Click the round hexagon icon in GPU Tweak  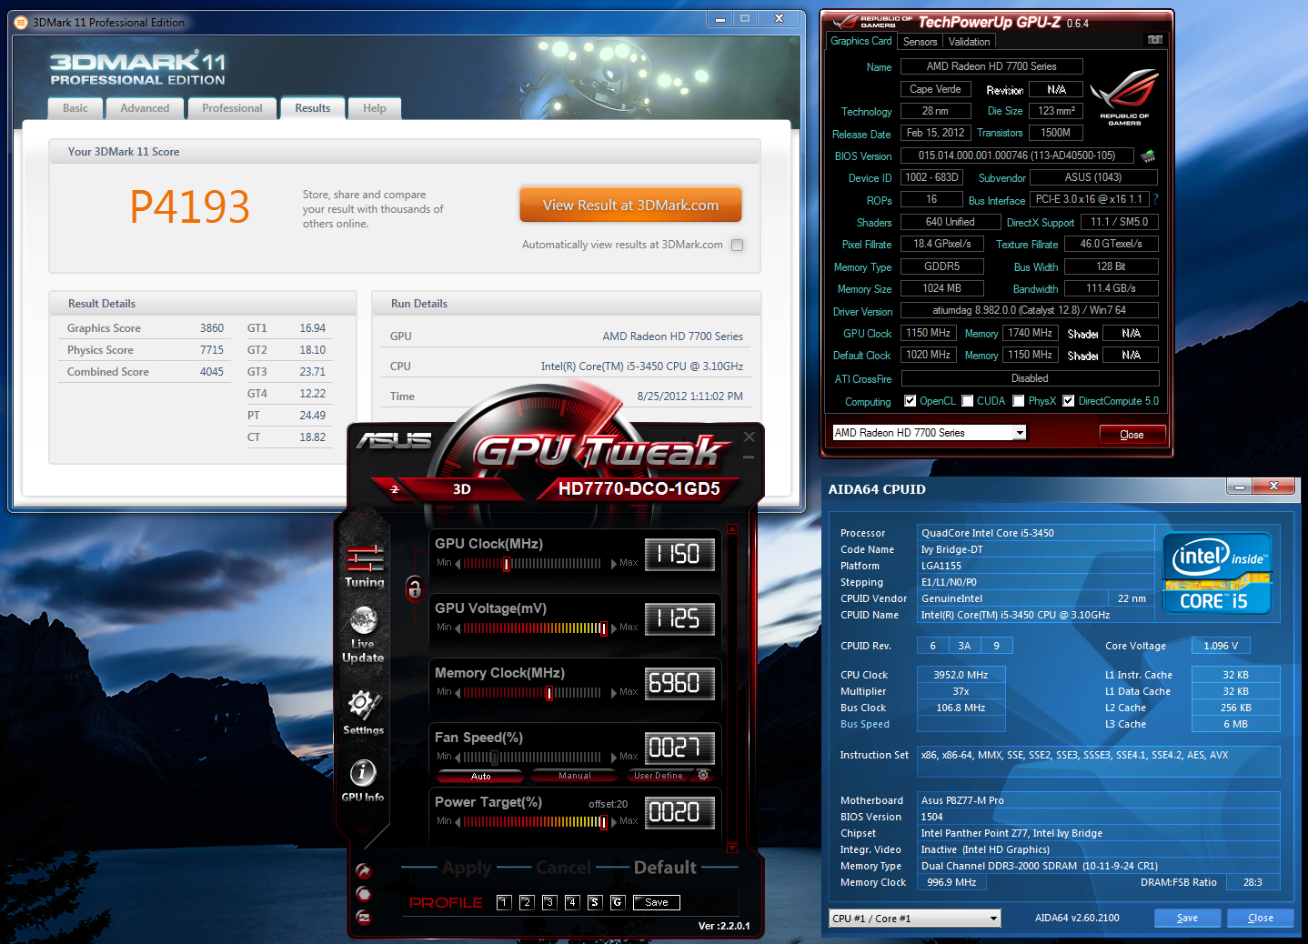pyautogui.click(x=363, y=893)
